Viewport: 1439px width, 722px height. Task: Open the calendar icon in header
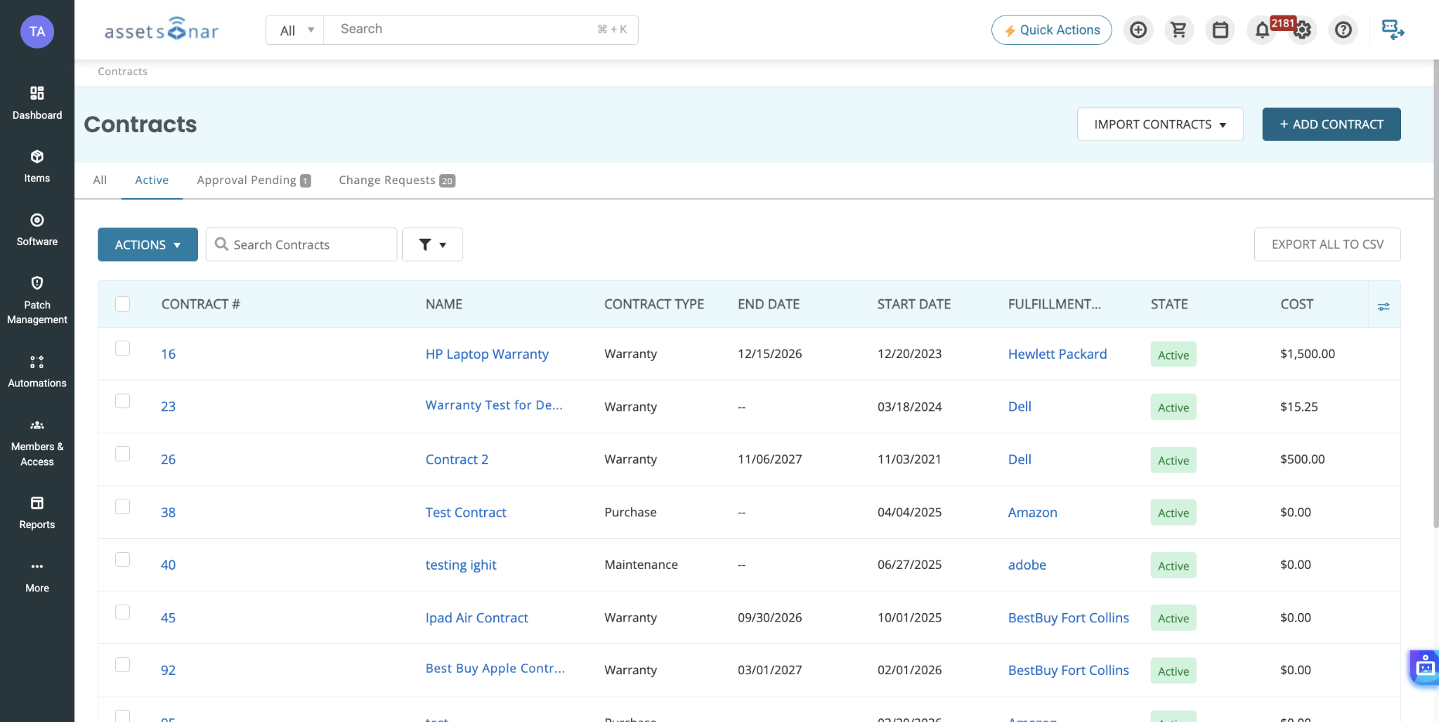point(1220,30)
